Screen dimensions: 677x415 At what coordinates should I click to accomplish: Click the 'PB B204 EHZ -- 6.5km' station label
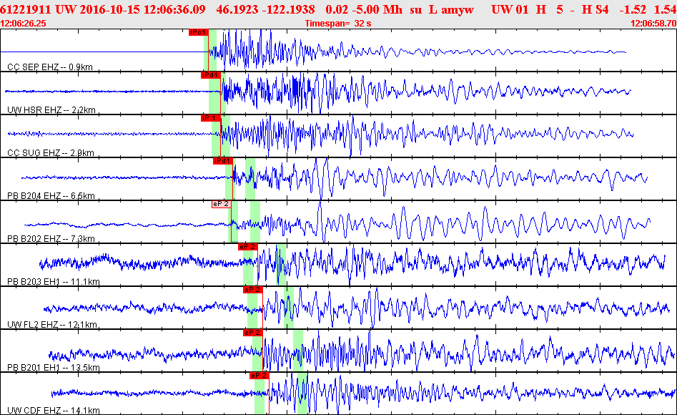[x=51, y=195]
